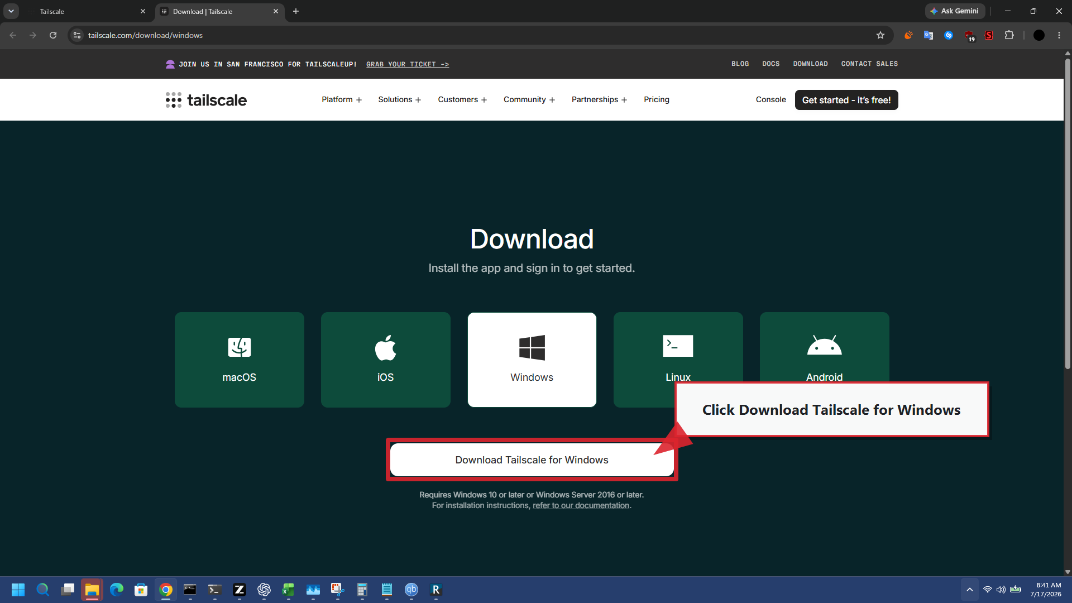Open Microsoft Store from the taskbar
This screenshot has height=603, width=1072.
pyautogui.click(x=141, y=590)
